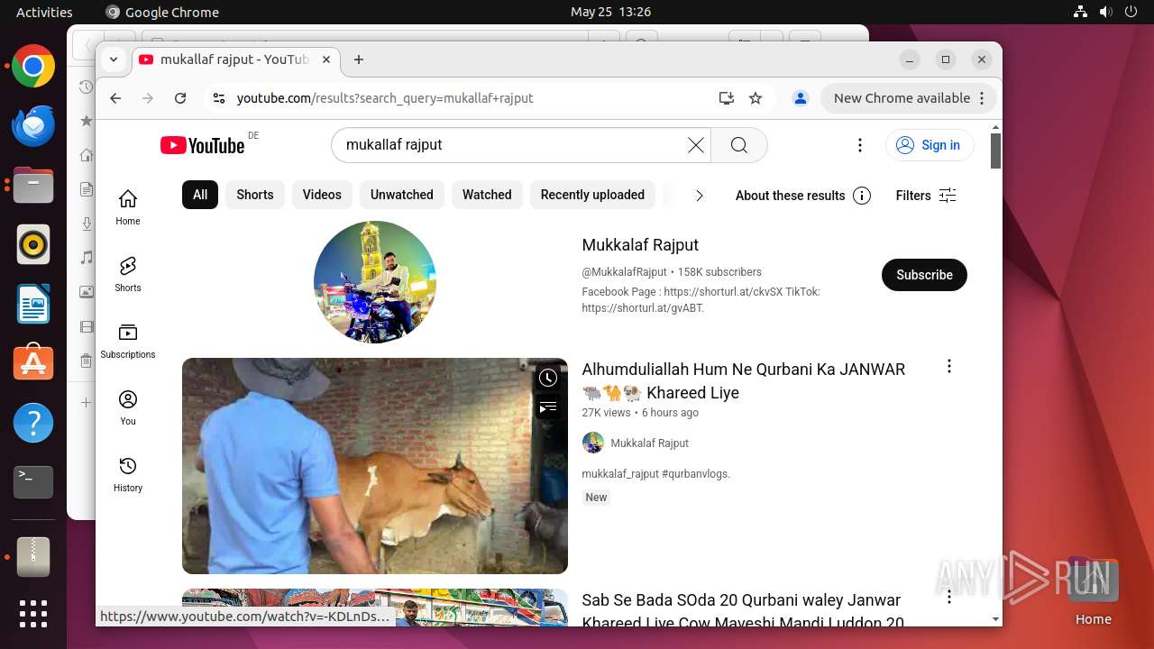This screenshot has height=649, width=1154.
Task: Select the Recently uploaded filter chip
Action: pyautogui.click(x=592, y=195)
